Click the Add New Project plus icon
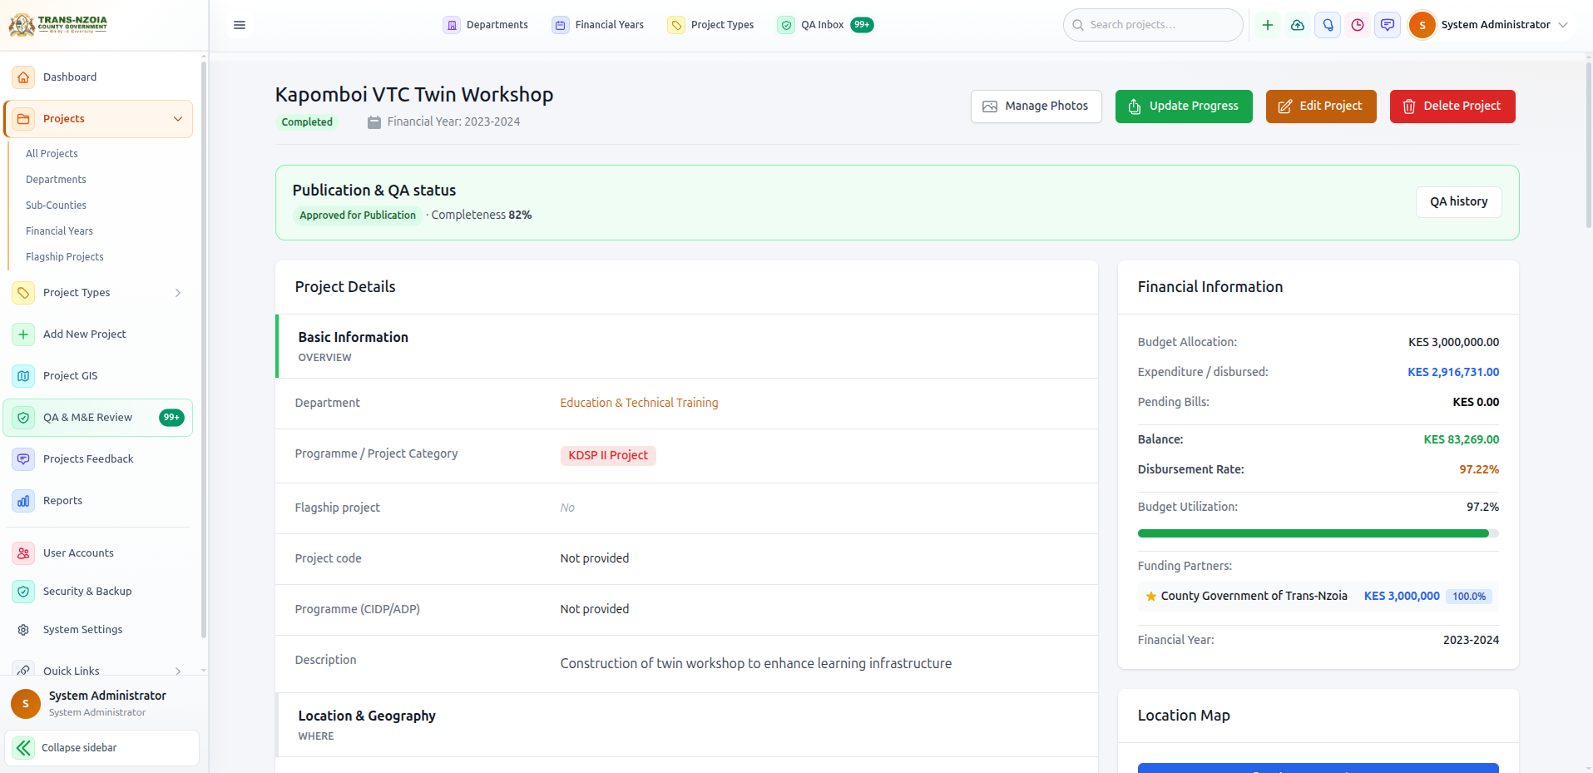 23,334
